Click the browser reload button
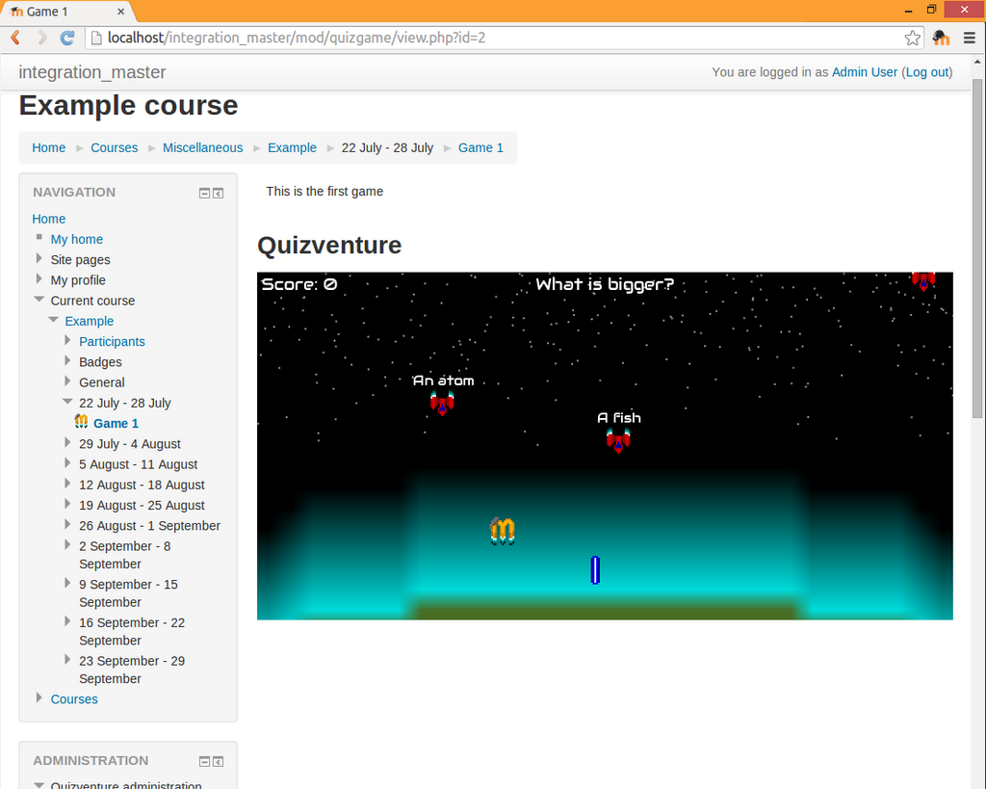Viewport: 986px width, 789px height. click(67, 38)
